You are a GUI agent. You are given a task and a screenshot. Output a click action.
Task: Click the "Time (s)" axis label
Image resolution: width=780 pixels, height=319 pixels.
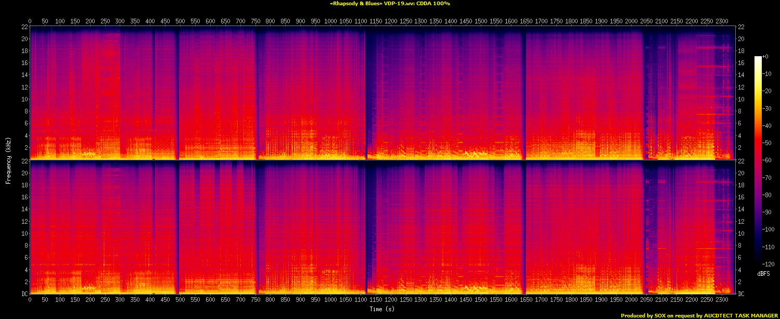click(382, 309)
